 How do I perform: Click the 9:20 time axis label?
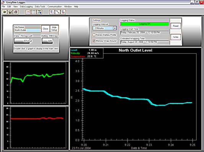point(84,145)
